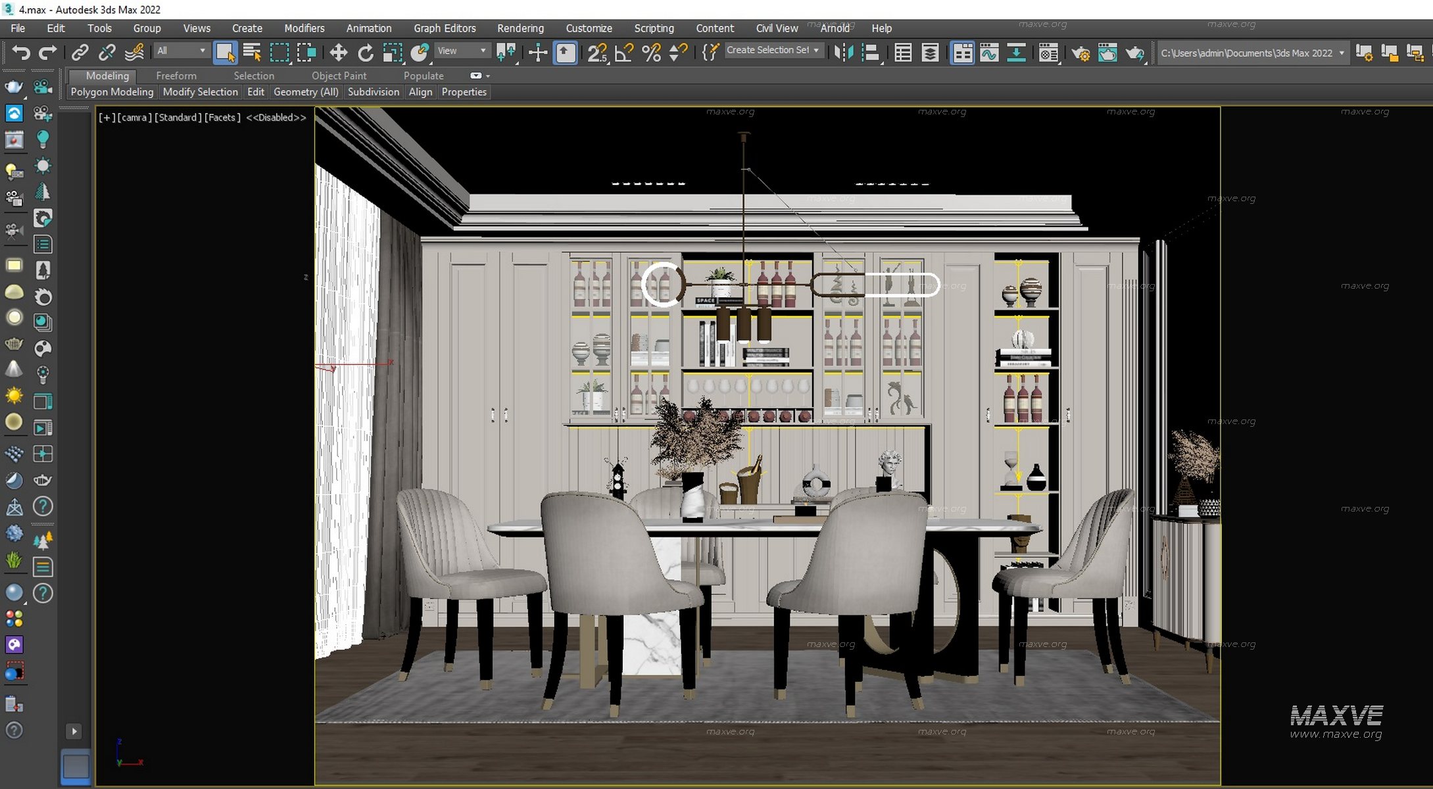The height and width of the screenshot is (789, 1433).
Task: Click the Bind to Space Warp icon
Action: [134, 53]
